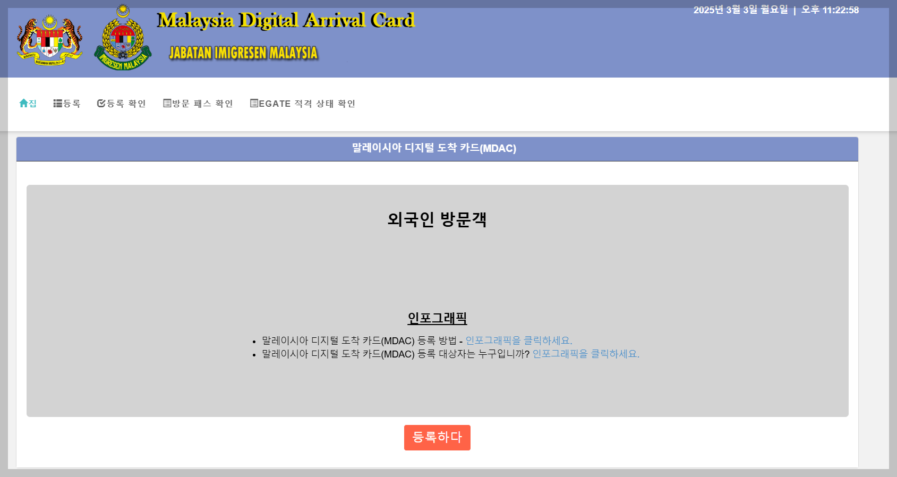Click the Malaysia Digital Arrival Card title
The width and height of the screenshot is (897, 477).
pos(286,20)
